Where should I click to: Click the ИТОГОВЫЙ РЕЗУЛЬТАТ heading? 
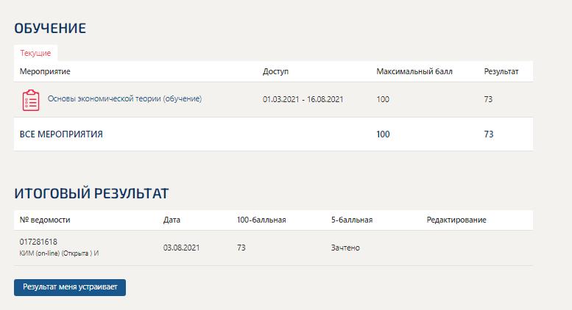91,193
